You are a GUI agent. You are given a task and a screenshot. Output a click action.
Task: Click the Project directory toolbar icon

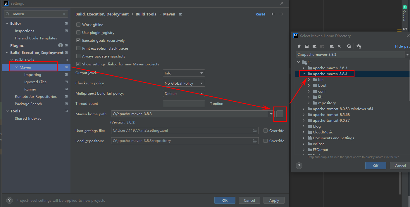point(314,46)
